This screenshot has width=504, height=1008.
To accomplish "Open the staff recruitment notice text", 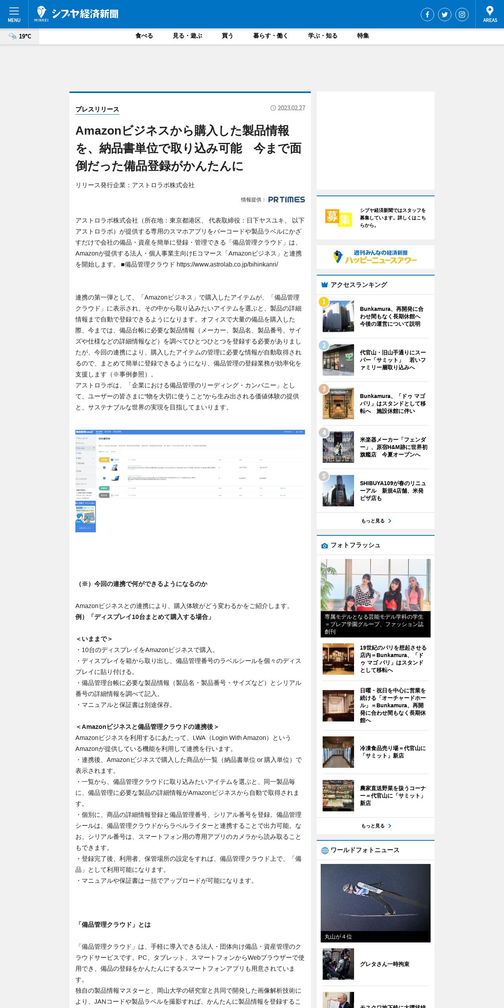I will pyautogui.click(x=393, y=218).
